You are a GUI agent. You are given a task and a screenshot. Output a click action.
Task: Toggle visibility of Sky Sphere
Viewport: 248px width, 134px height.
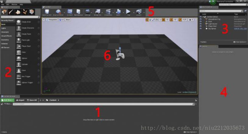click(x=201, y=29)
